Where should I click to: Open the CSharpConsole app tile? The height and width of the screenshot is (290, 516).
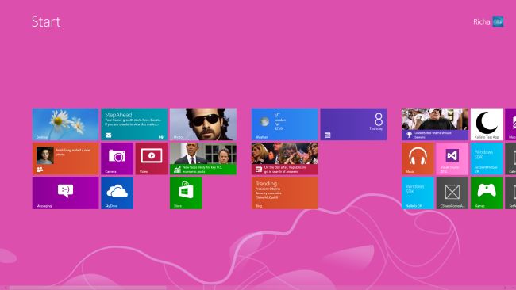(452, 193)
